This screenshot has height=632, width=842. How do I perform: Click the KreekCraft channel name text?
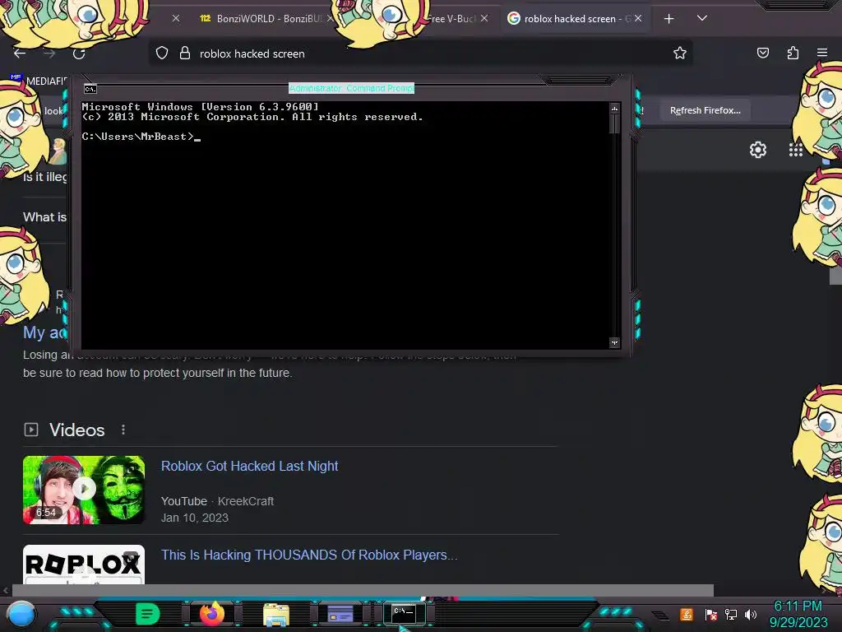[245, 501]
